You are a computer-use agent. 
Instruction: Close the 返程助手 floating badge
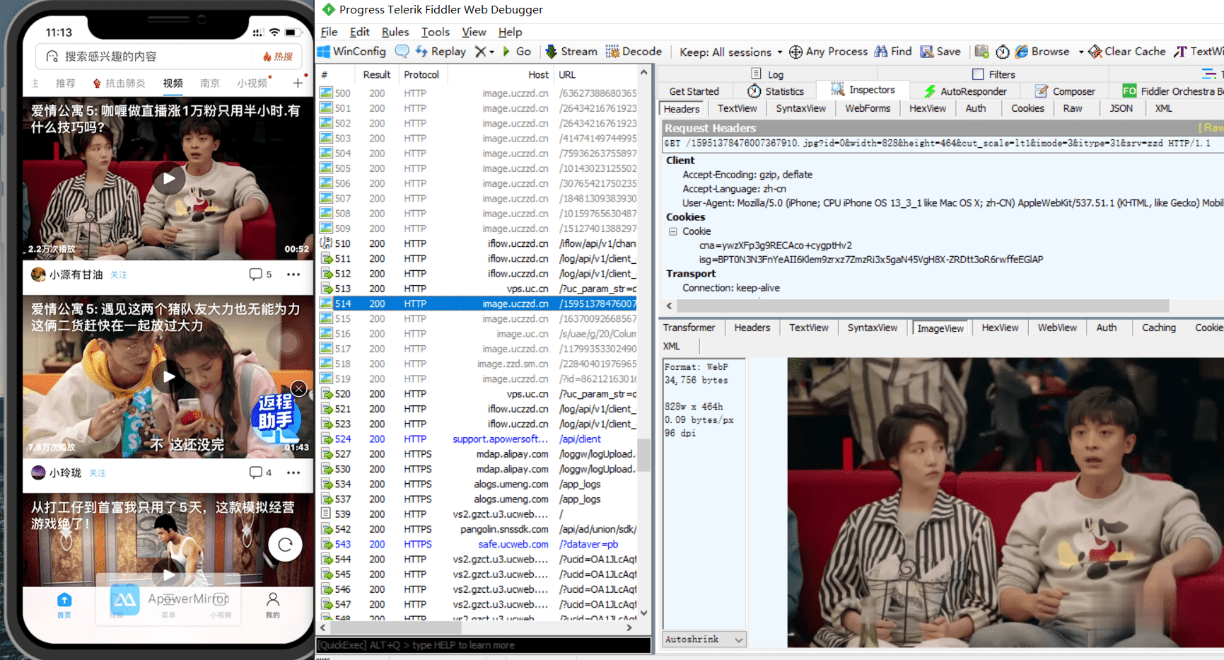pos(299,388)
